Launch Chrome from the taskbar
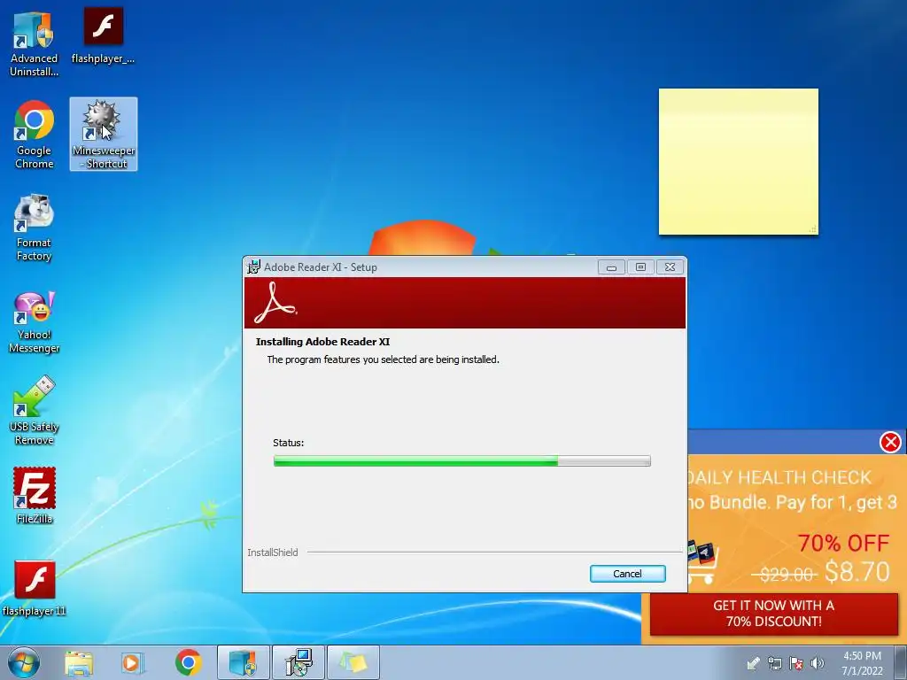The image size is (907, 680). pos(188,662)
